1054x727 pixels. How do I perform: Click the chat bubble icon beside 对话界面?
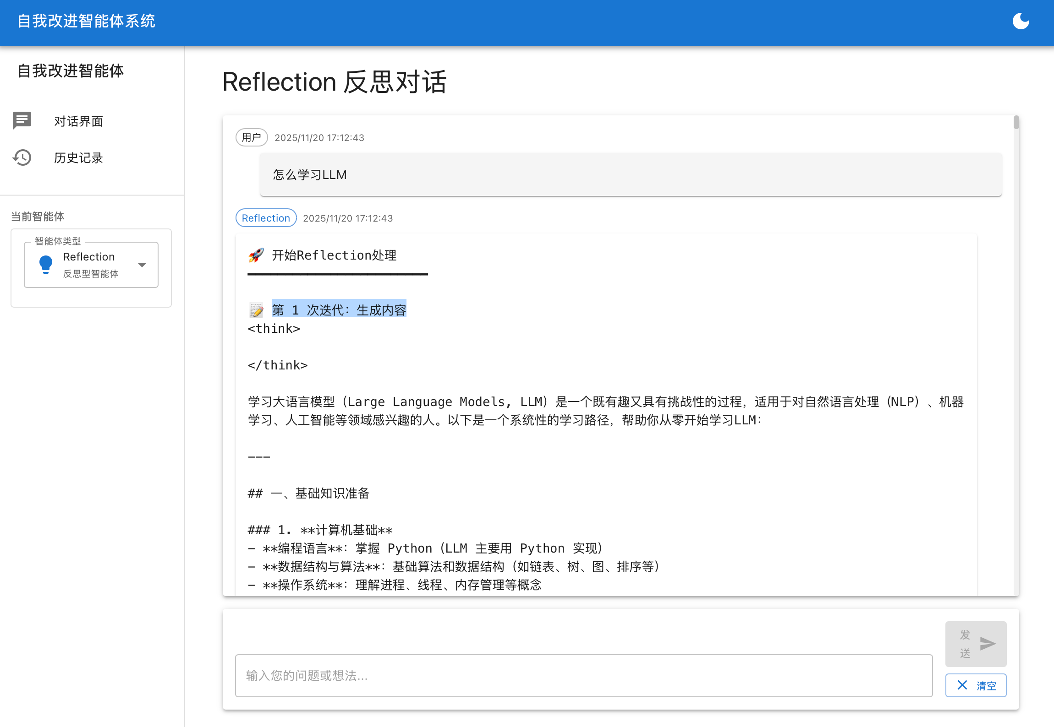pyautogui.click(x=22, y=121)
